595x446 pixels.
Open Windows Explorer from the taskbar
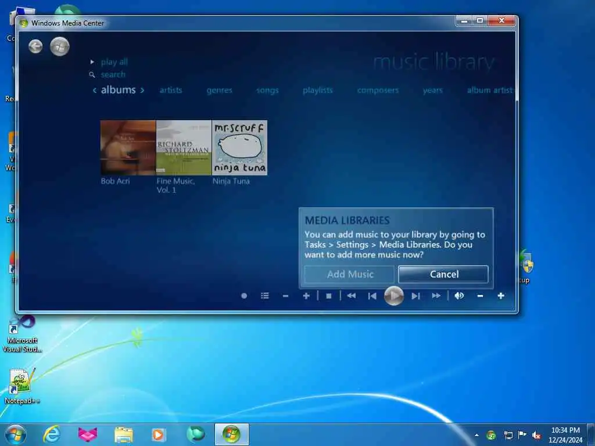[124, 435]
